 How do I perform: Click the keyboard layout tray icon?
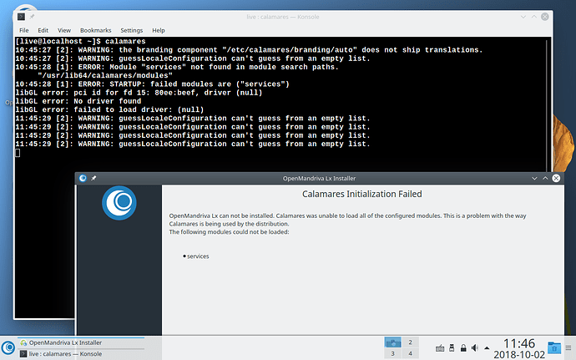pyautogui.click(x=440, y=347)
